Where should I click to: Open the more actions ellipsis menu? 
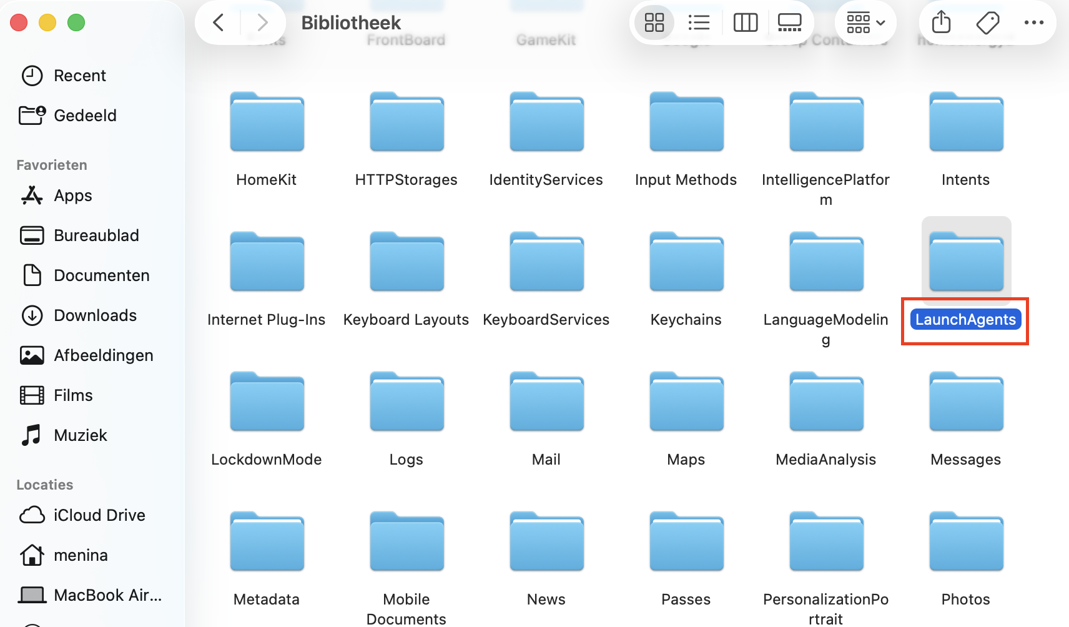pos(1033,23)
